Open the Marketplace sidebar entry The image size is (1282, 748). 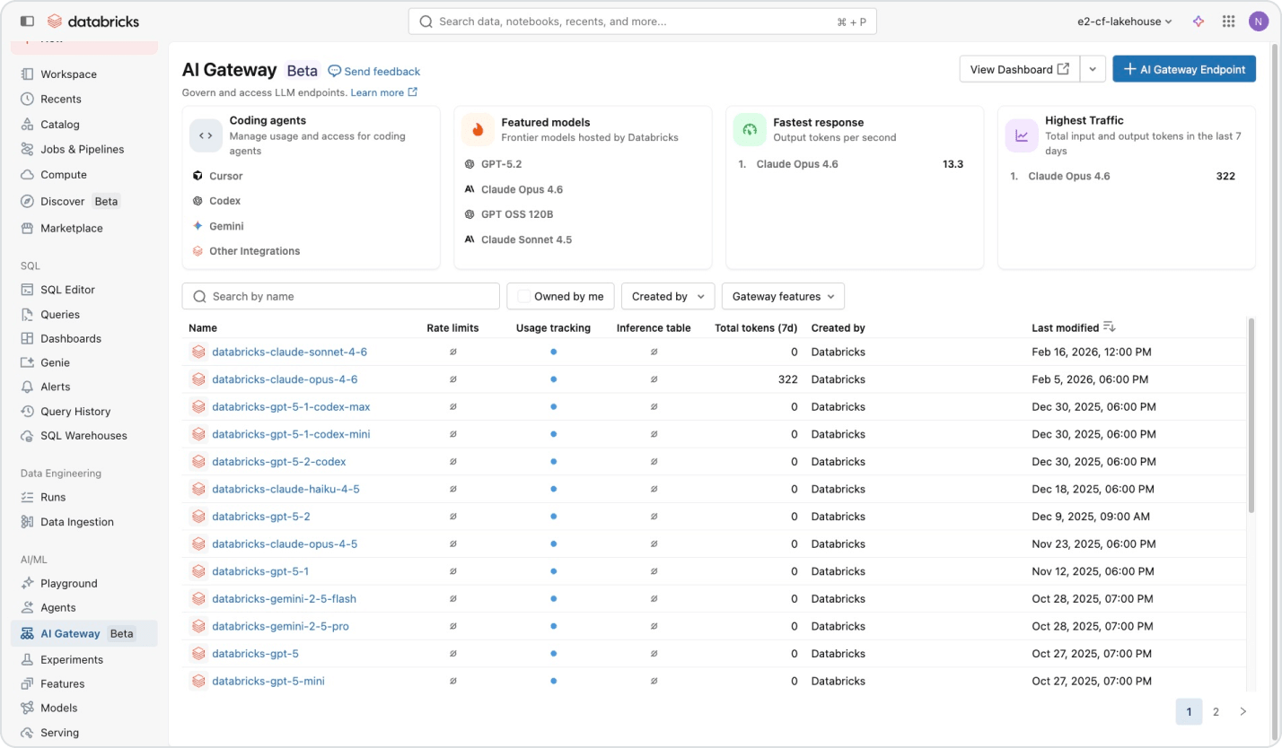click(70, 228)
